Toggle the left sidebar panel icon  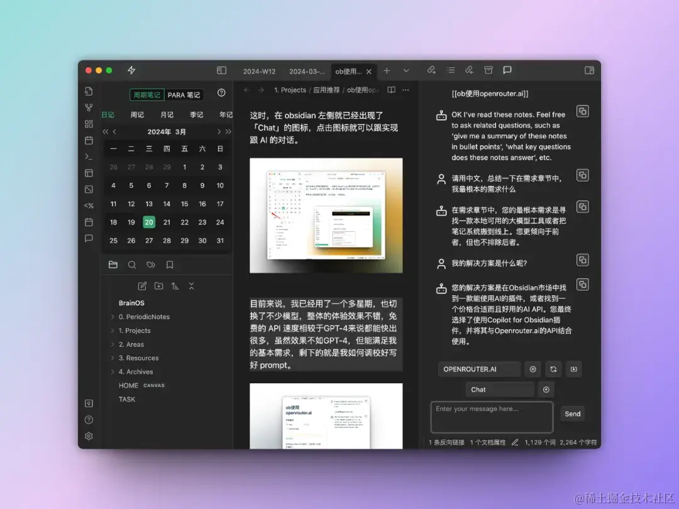pyautogui.click(x=222, y=70)
